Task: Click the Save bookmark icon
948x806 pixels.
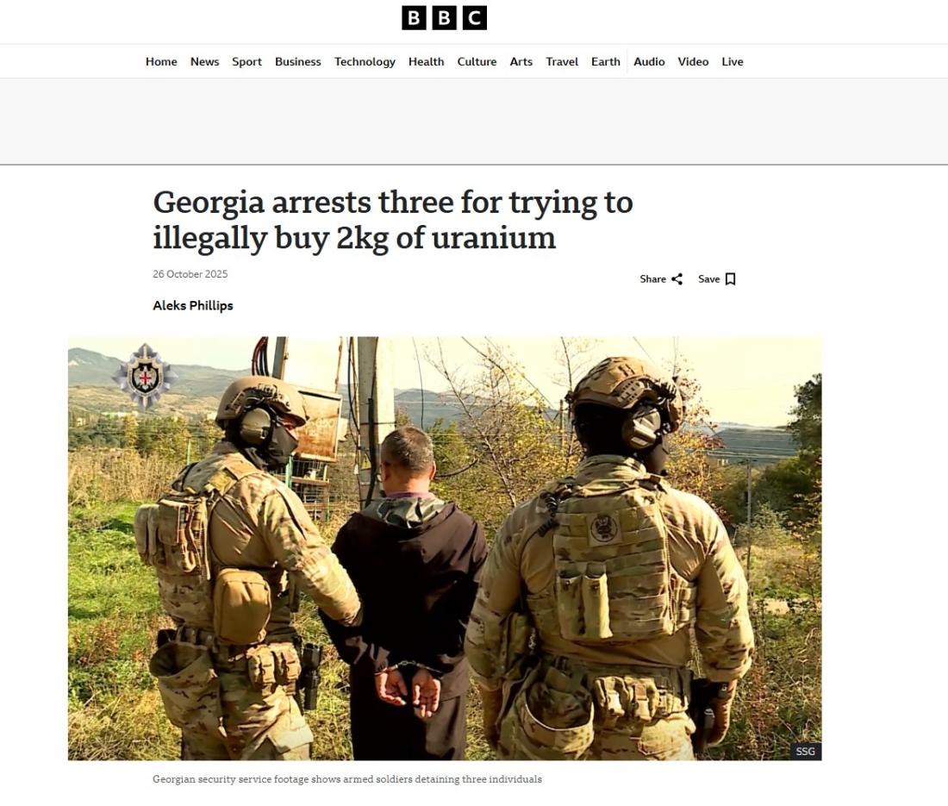Action: click(730, 278)
